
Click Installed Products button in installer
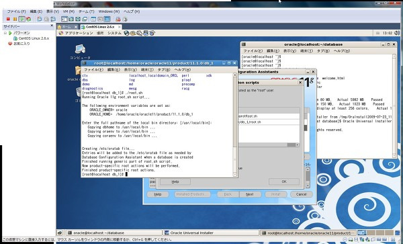[x=192, y=194]
